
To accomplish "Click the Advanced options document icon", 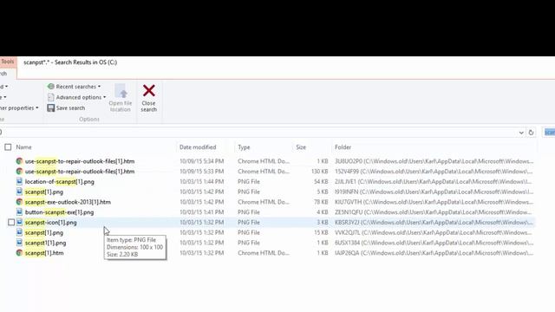I will [51, 97].
